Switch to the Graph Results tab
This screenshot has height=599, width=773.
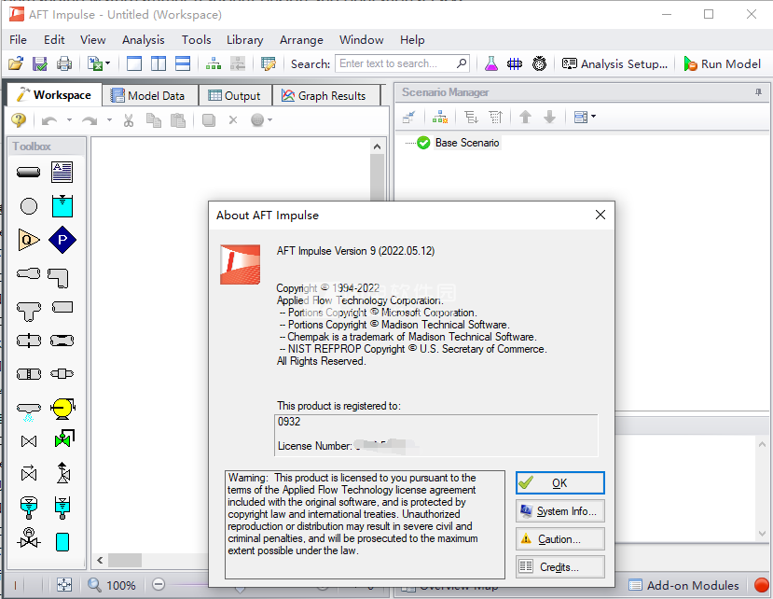click(x=325, y=96)
